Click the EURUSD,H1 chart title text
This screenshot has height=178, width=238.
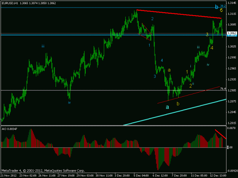[x=10, y=3]
